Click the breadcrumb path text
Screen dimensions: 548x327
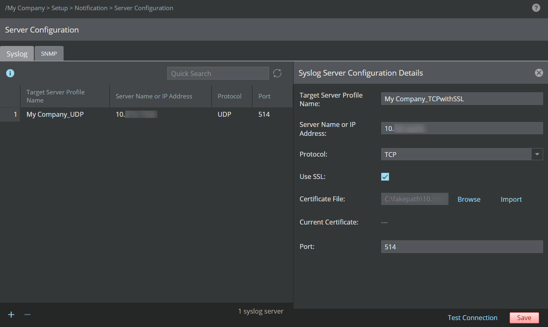pos(89,8)
